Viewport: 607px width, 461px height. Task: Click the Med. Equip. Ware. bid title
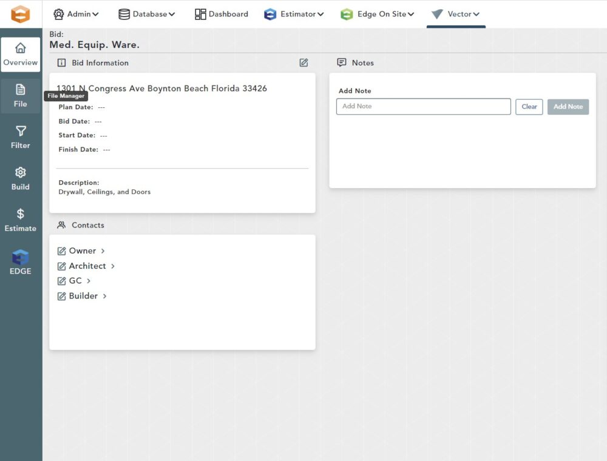(95, 44)
